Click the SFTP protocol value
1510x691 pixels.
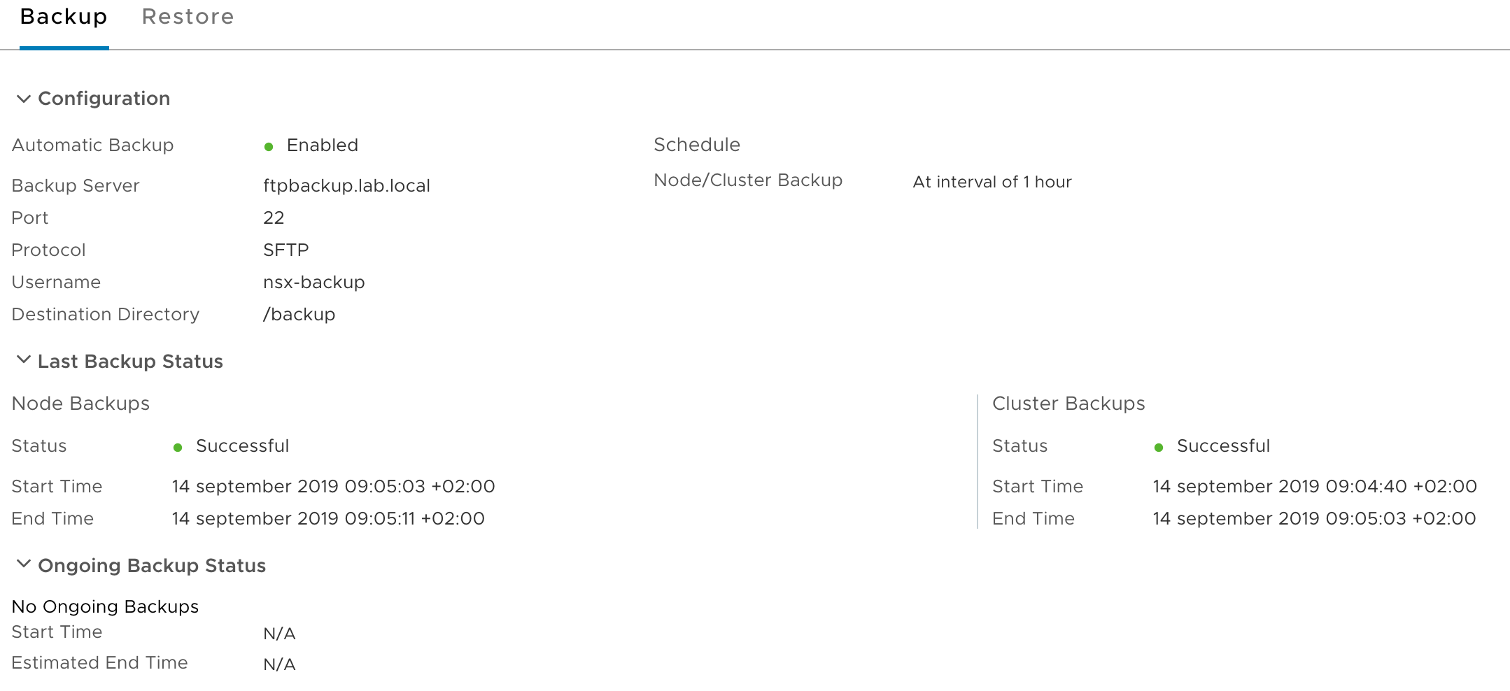(x=285, y=250)
